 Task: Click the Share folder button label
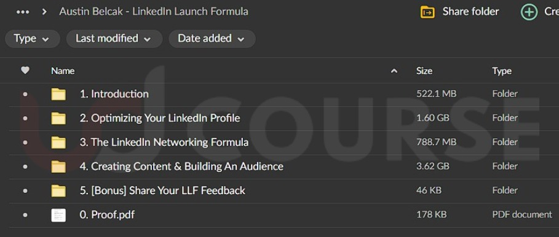click(470, 12)
